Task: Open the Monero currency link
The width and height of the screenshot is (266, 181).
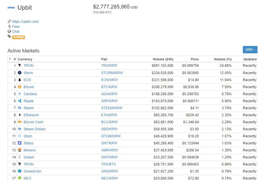Action: (30, 150)
